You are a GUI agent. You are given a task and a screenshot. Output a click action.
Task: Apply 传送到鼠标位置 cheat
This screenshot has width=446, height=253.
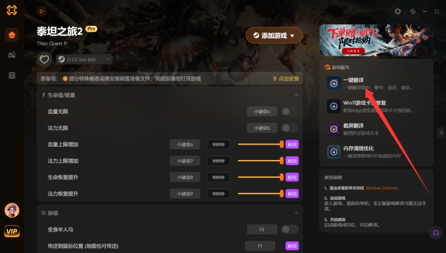tap(292, 246)
